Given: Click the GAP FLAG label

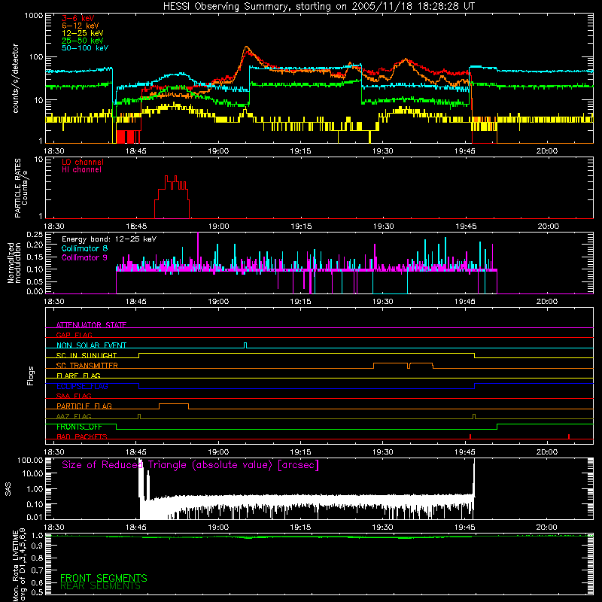Looking at the screenshot, I should [74, 335].
